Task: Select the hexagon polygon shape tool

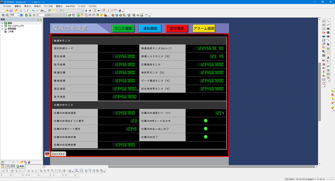Action: tap(328, 33)
